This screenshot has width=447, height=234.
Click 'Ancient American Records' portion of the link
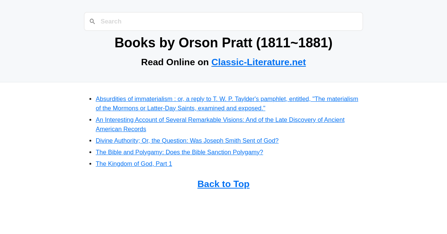point(121,129)
